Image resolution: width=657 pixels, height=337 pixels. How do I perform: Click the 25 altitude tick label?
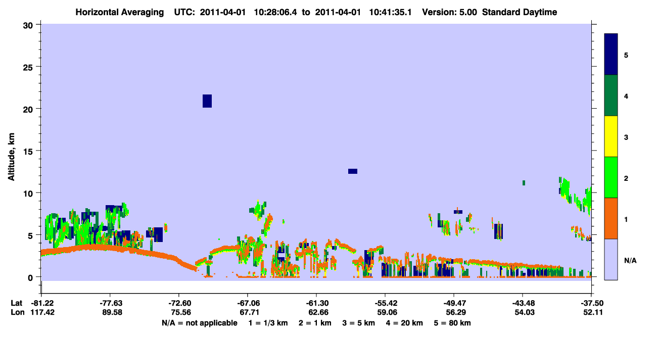(29, 67)
